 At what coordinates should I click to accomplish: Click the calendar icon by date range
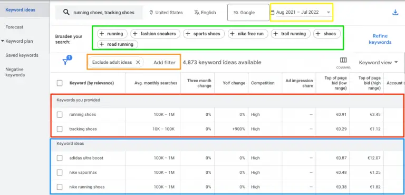tap(273, 13)
